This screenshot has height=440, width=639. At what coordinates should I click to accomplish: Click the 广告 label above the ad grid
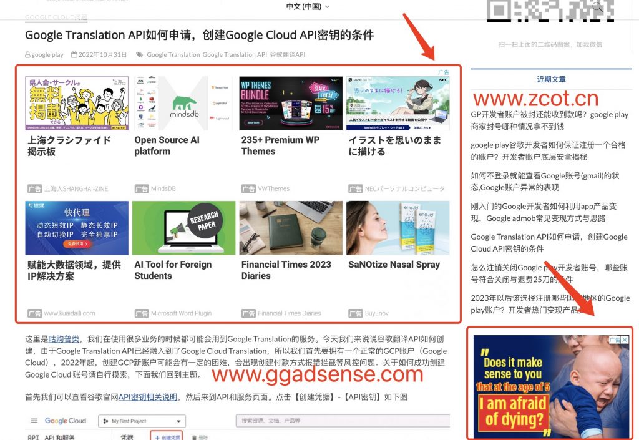point(444,72)
